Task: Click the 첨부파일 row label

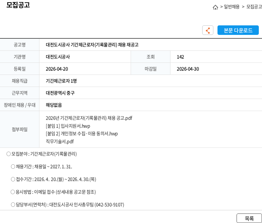Action: [x=19, y=129]
